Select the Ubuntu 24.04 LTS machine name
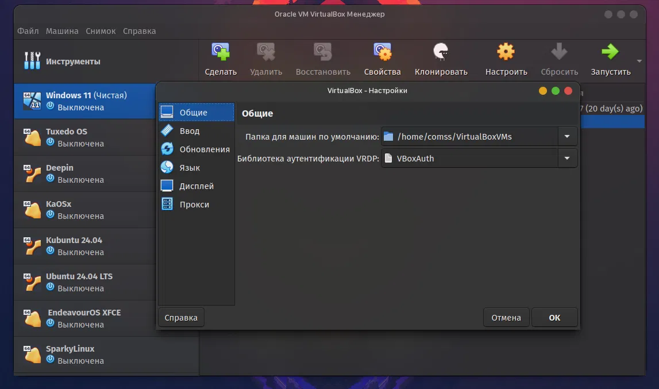Image resolution: width=659 pixels, height=389 pixels. (x=79, y=276)
